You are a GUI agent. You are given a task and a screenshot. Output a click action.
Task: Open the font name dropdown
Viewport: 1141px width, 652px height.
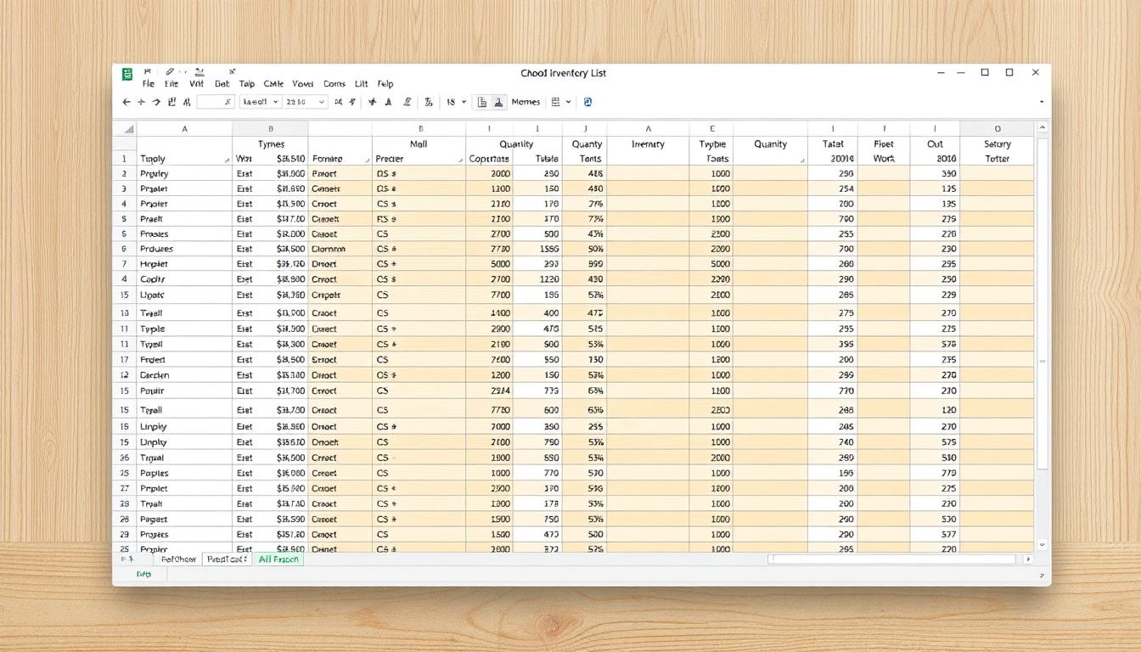pyautogui.click(x=260, y=102)
